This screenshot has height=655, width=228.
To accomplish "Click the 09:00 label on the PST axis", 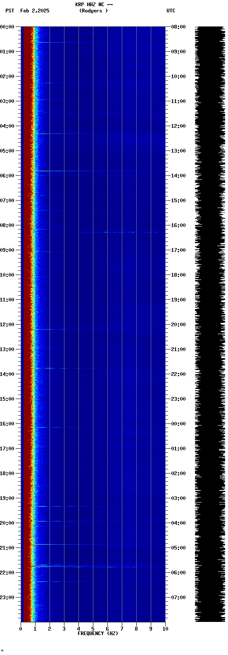I will pos(7,250).
